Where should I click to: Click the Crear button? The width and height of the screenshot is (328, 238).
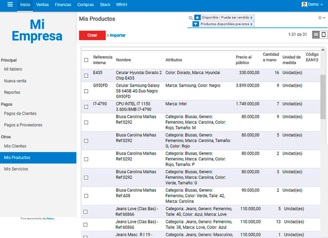pyautogui.click(x=92, y=35)
